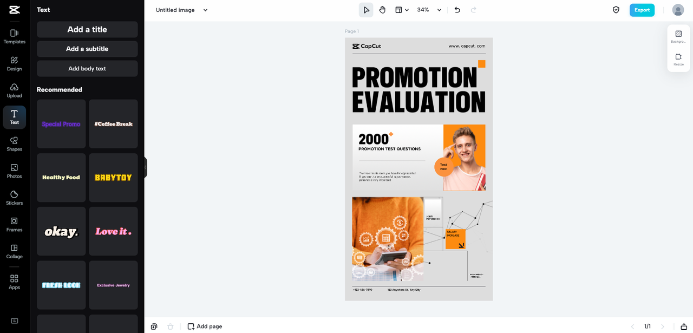Screen dimensions: 693x333
Task: Click the CapCut logo icon
Action: coord(14,10)
